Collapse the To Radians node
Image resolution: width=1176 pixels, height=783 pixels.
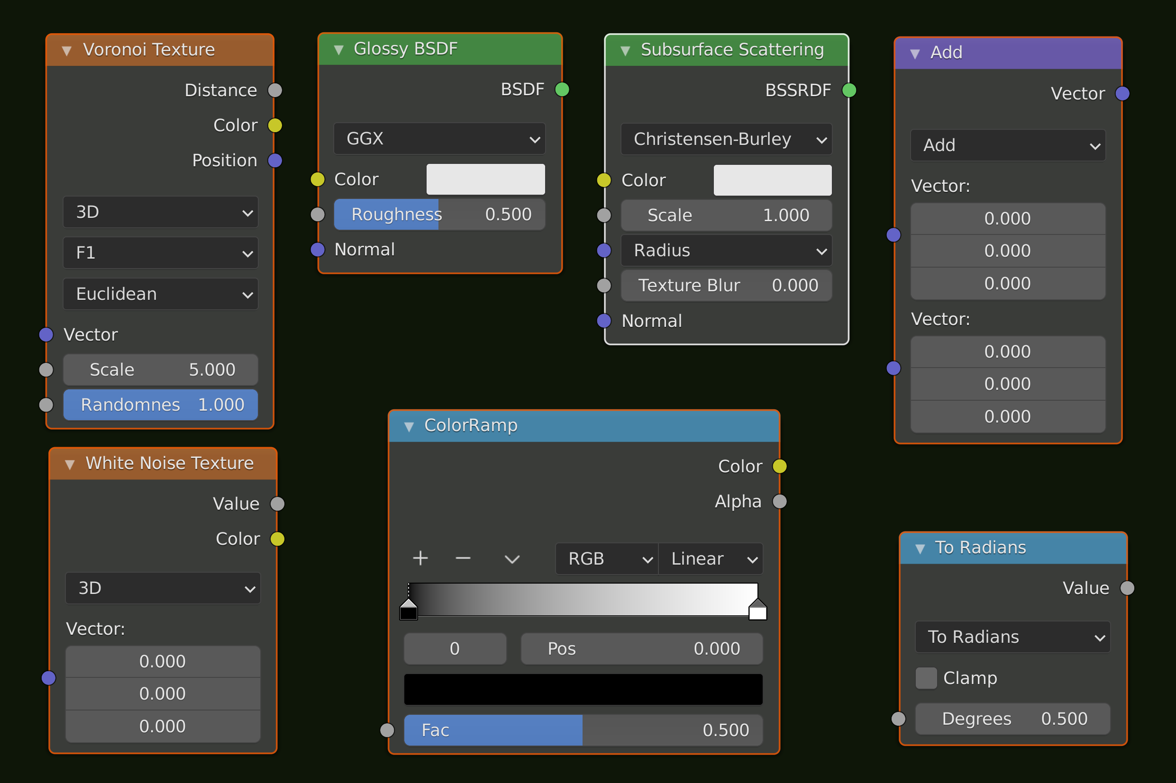pyautogui.click(x=920, y=549)
